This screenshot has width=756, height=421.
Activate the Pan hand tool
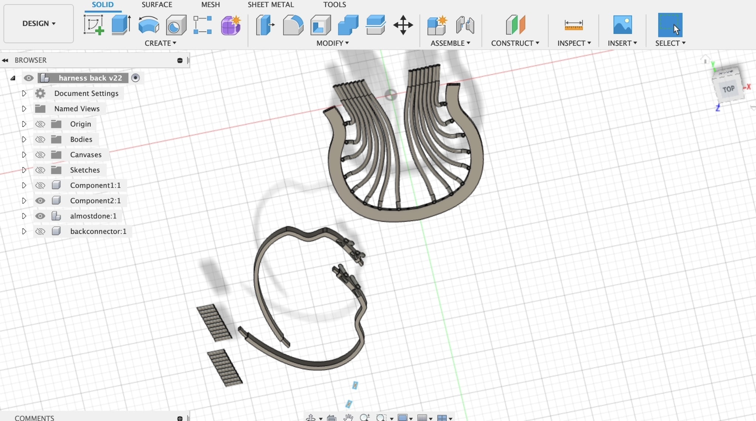click(348, 418)
